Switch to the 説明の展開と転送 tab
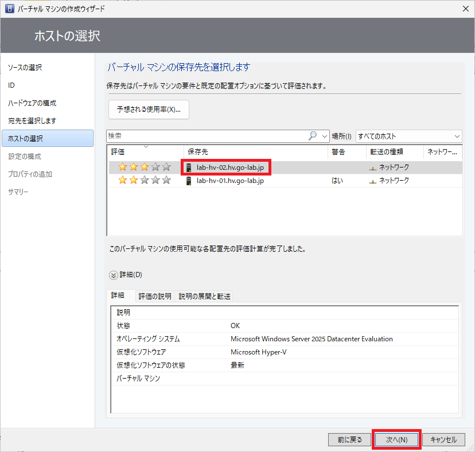 point(204,297)
